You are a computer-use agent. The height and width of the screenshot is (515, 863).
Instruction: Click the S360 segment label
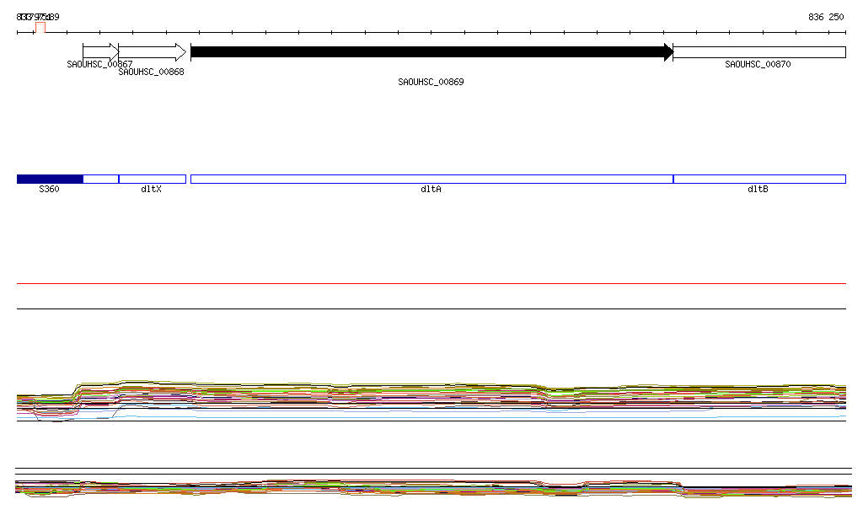[x=49, y=190]
